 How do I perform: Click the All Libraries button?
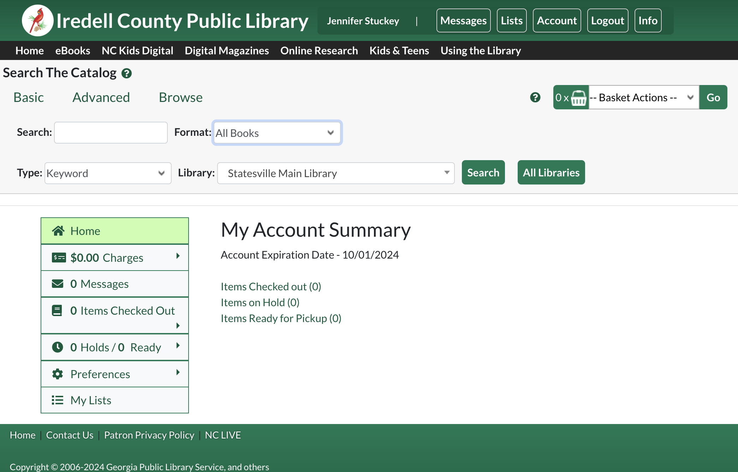pyautogui.click(x=551, y=173)
